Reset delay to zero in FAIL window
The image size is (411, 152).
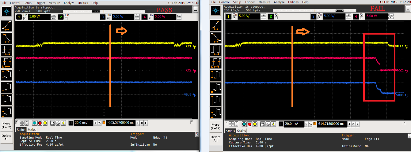[x=353, y=124]
